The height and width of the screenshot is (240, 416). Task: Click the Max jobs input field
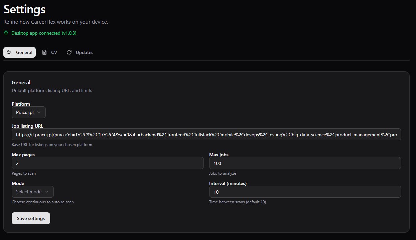click(305, 163)
